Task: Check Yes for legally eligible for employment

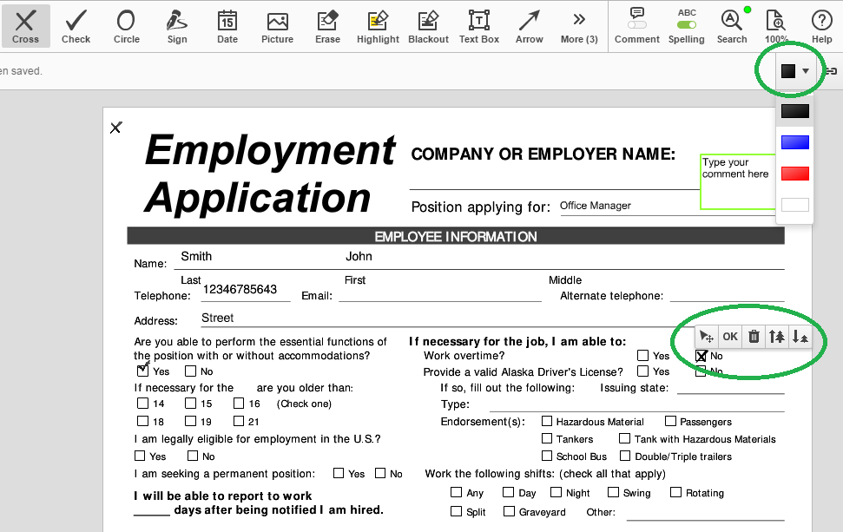Action: click(x=140, y=456)
